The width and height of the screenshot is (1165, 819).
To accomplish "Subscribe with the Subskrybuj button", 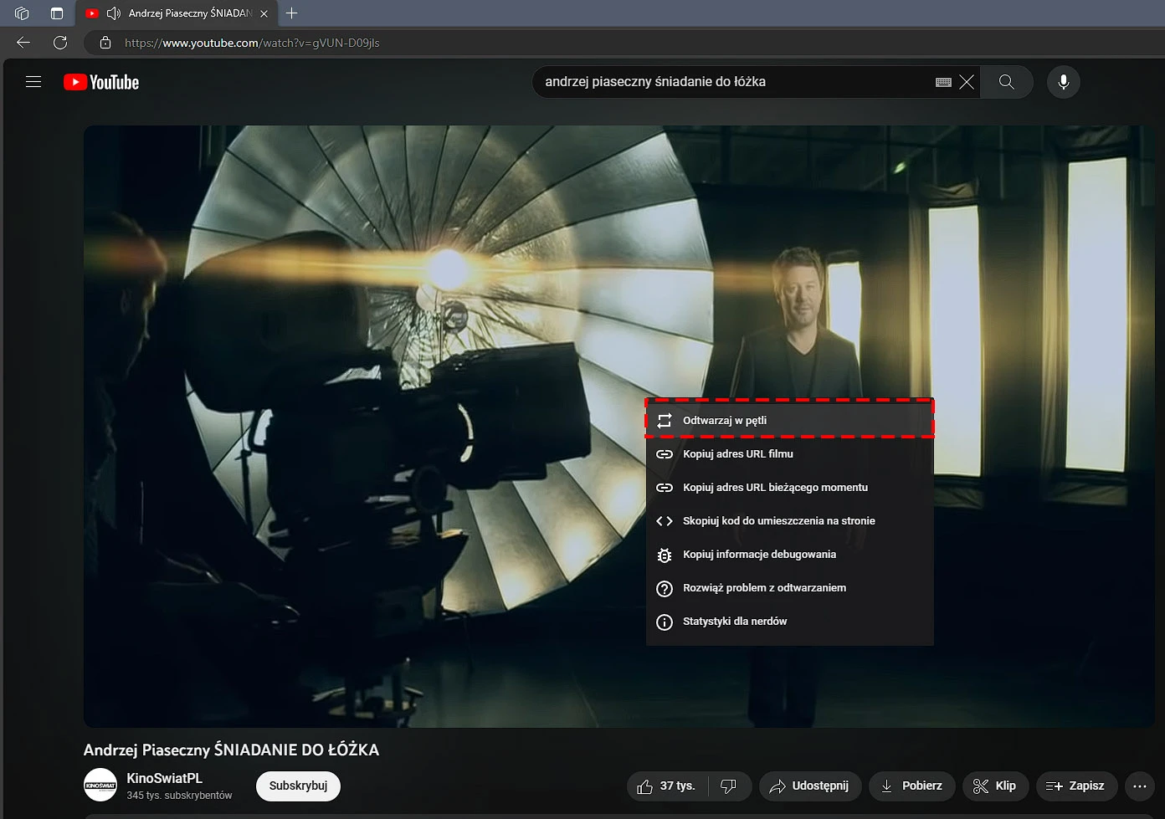I will (x=298, y=786).
